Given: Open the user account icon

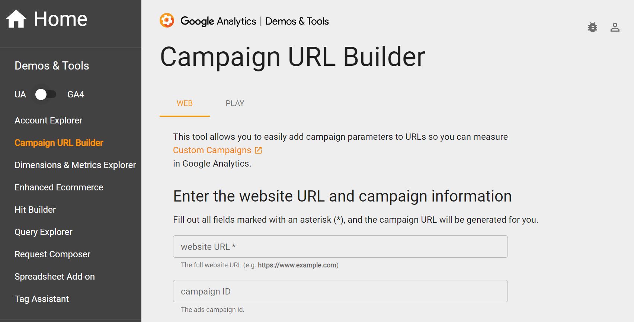Looking at the screenshot, I should (615, 27).
